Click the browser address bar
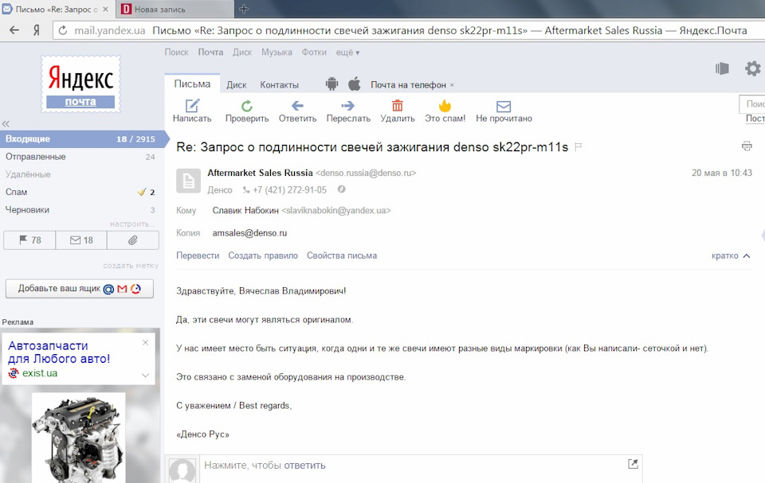Screen dimensions: 765x483 (x=407, y=30)
